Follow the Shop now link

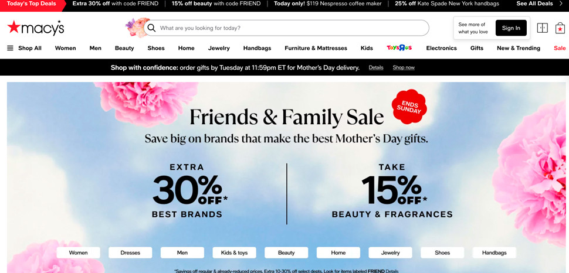[x=404, y=67]
